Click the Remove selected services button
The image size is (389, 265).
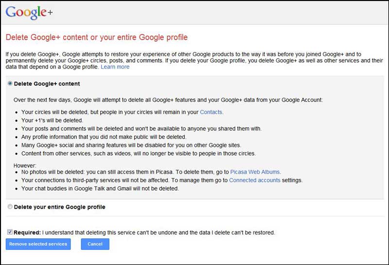pyautogui.click(x=38, y=244)
